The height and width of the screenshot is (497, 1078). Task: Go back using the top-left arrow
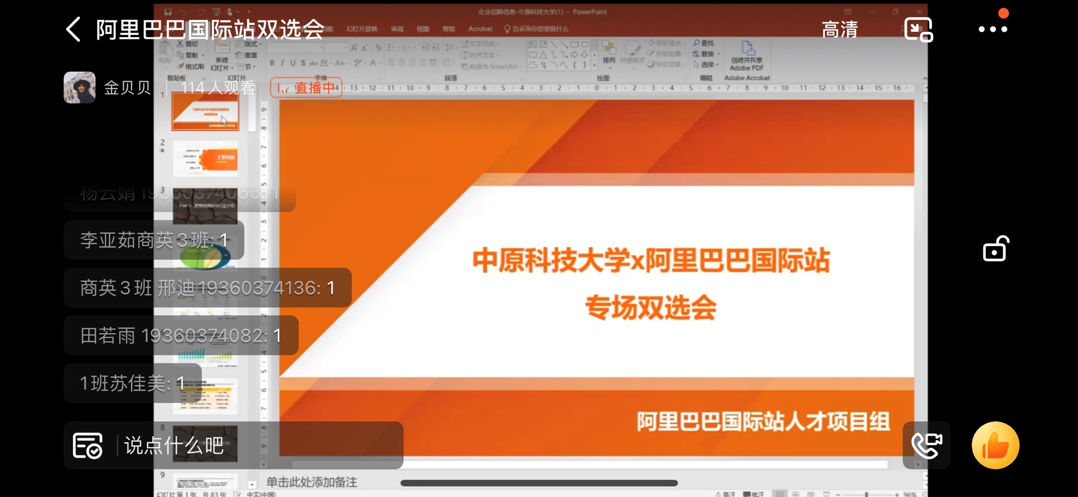(74, 29)
